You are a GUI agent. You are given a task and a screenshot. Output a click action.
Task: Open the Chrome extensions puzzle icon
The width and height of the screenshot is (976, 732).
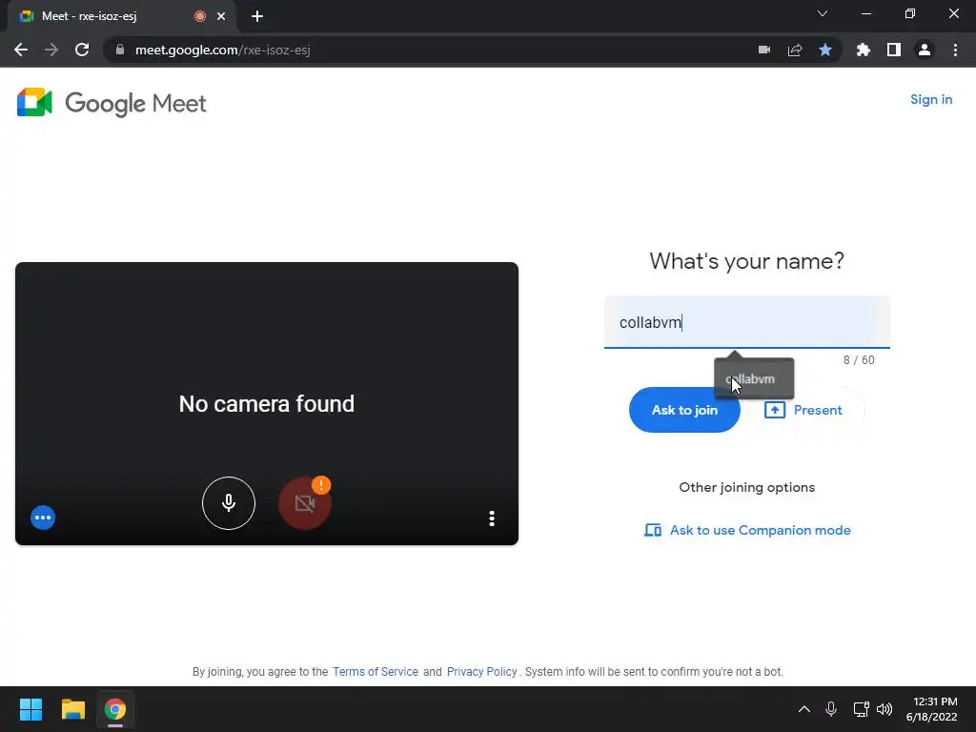click(x=864, y=50)
